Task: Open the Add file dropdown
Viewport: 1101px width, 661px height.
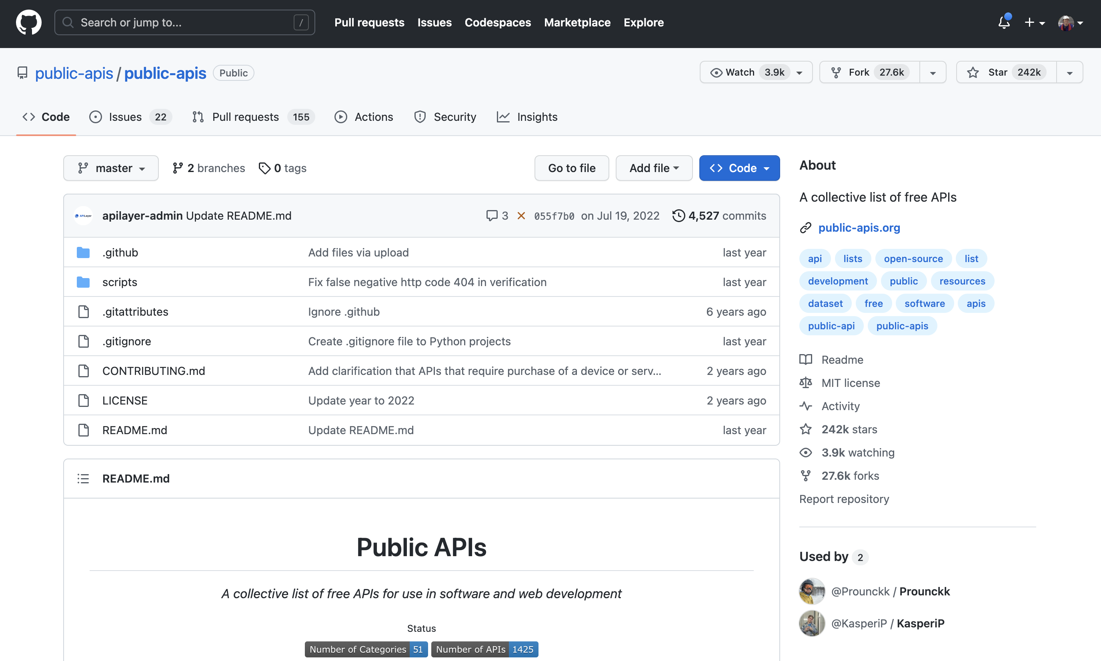Action: point(654,168)
